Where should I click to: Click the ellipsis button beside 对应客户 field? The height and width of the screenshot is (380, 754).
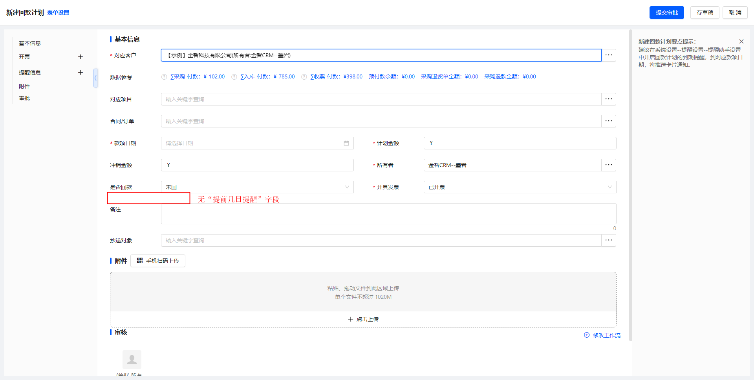608,55
